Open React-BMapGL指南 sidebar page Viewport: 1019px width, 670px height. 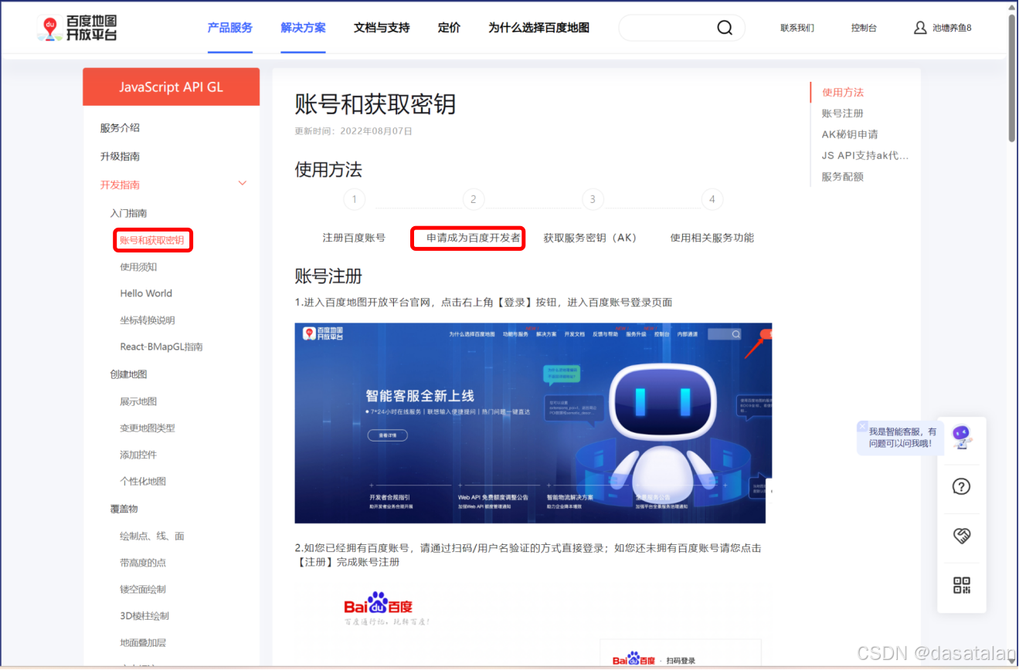point(161,347)
